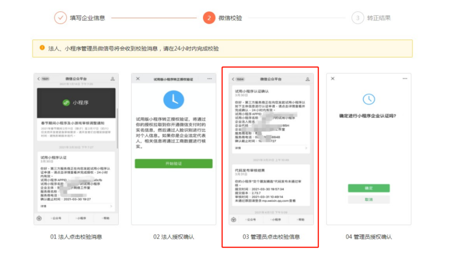Close the screenshot 04 confirmation page
This screenshot has height=264, width=455.
pos(333,78)
